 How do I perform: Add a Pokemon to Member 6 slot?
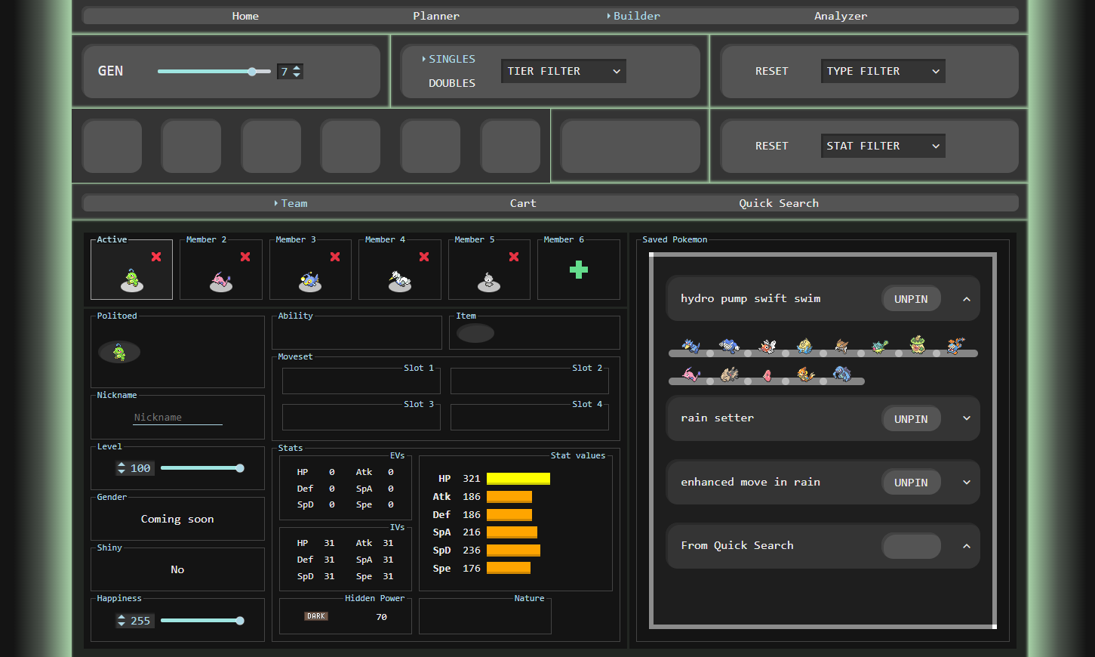[x=579, y=270]
